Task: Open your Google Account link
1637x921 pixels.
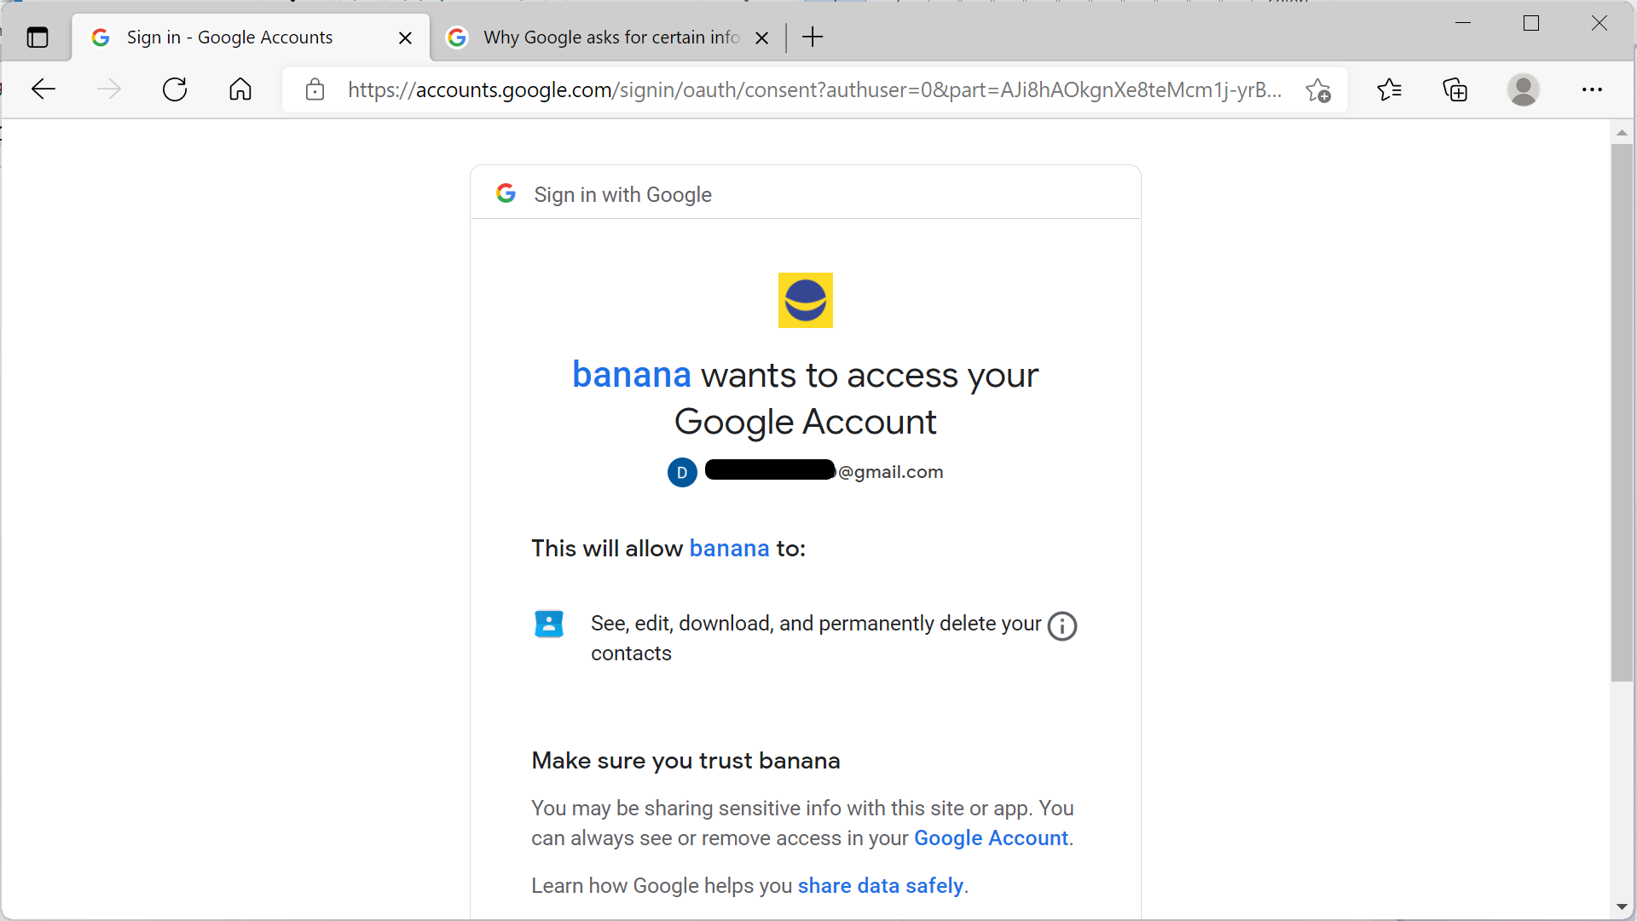Action: tap(991, 838)
